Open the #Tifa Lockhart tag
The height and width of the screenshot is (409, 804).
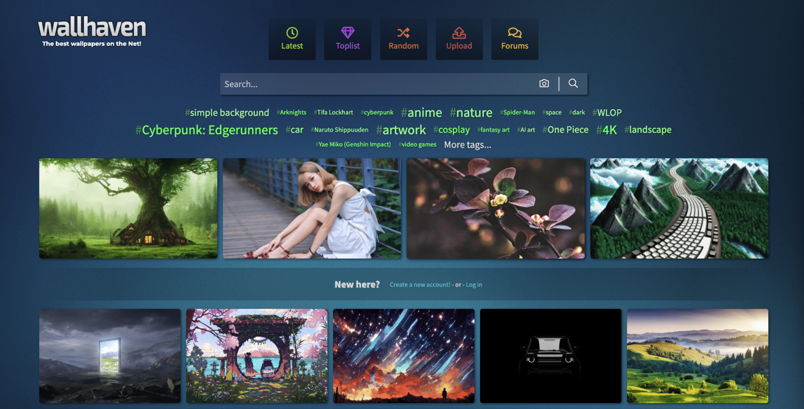334,112
